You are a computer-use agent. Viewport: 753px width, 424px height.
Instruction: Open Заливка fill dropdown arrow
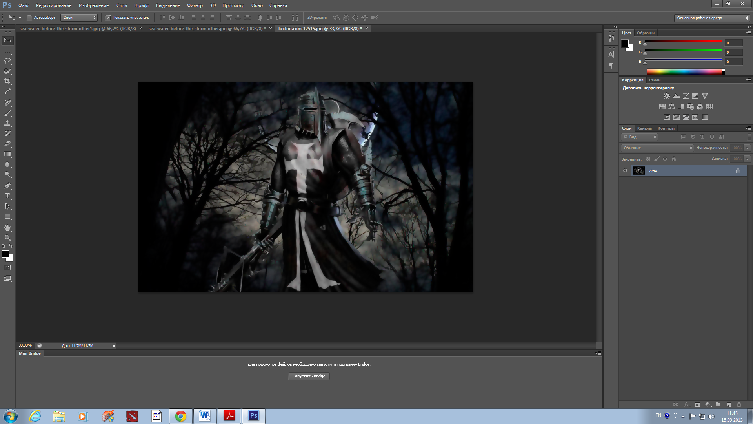pos(748,159)
